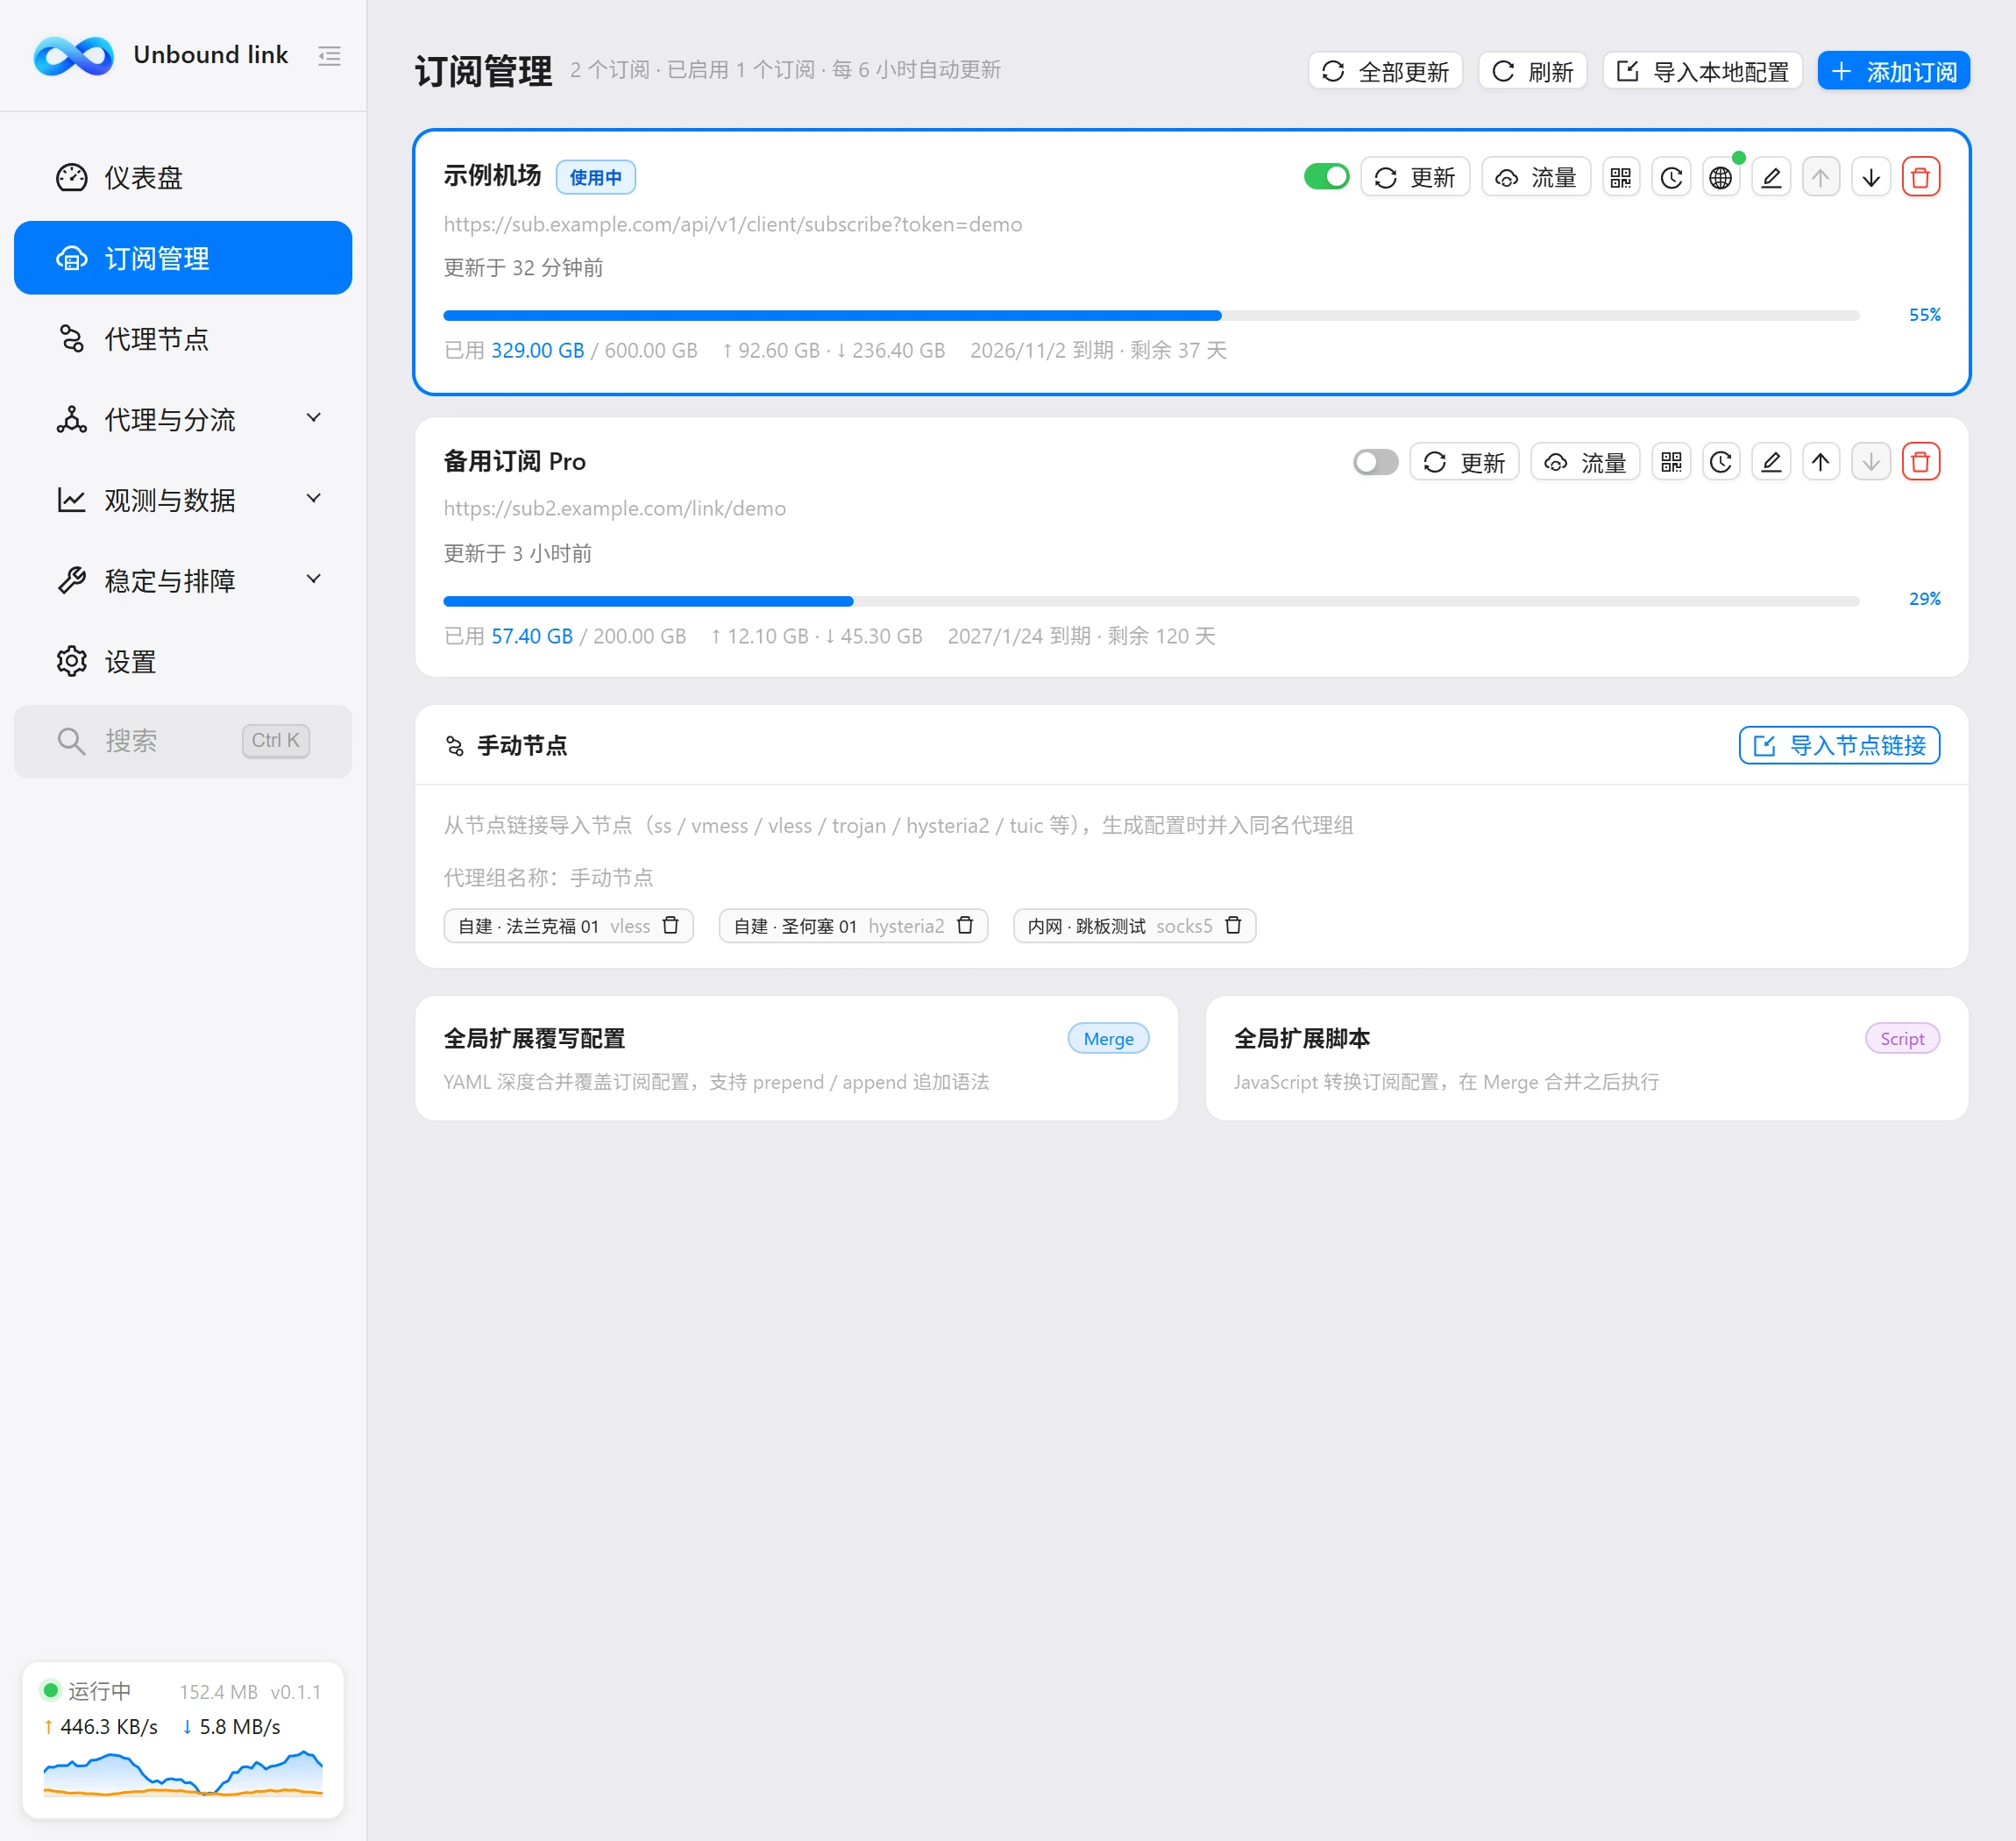Expand the 观测与数据 menu group

(x=183, y=500)
